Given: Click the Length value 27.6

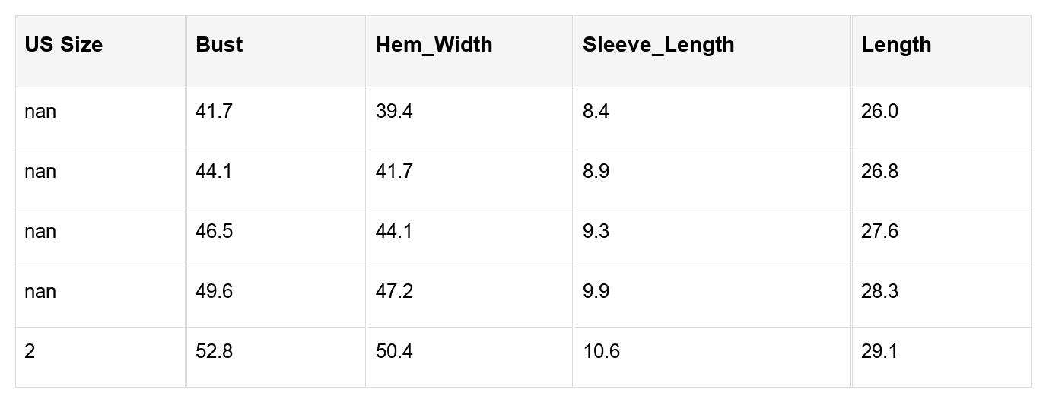Looking at the screenshot, I should point(879,232).
